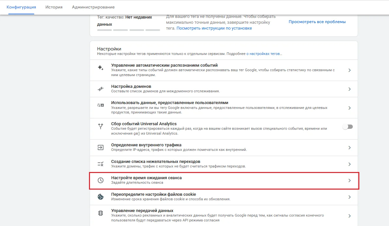Open the Администрирование tab
This screenshot has height=226, width=389.
click(x=93, y=7)
